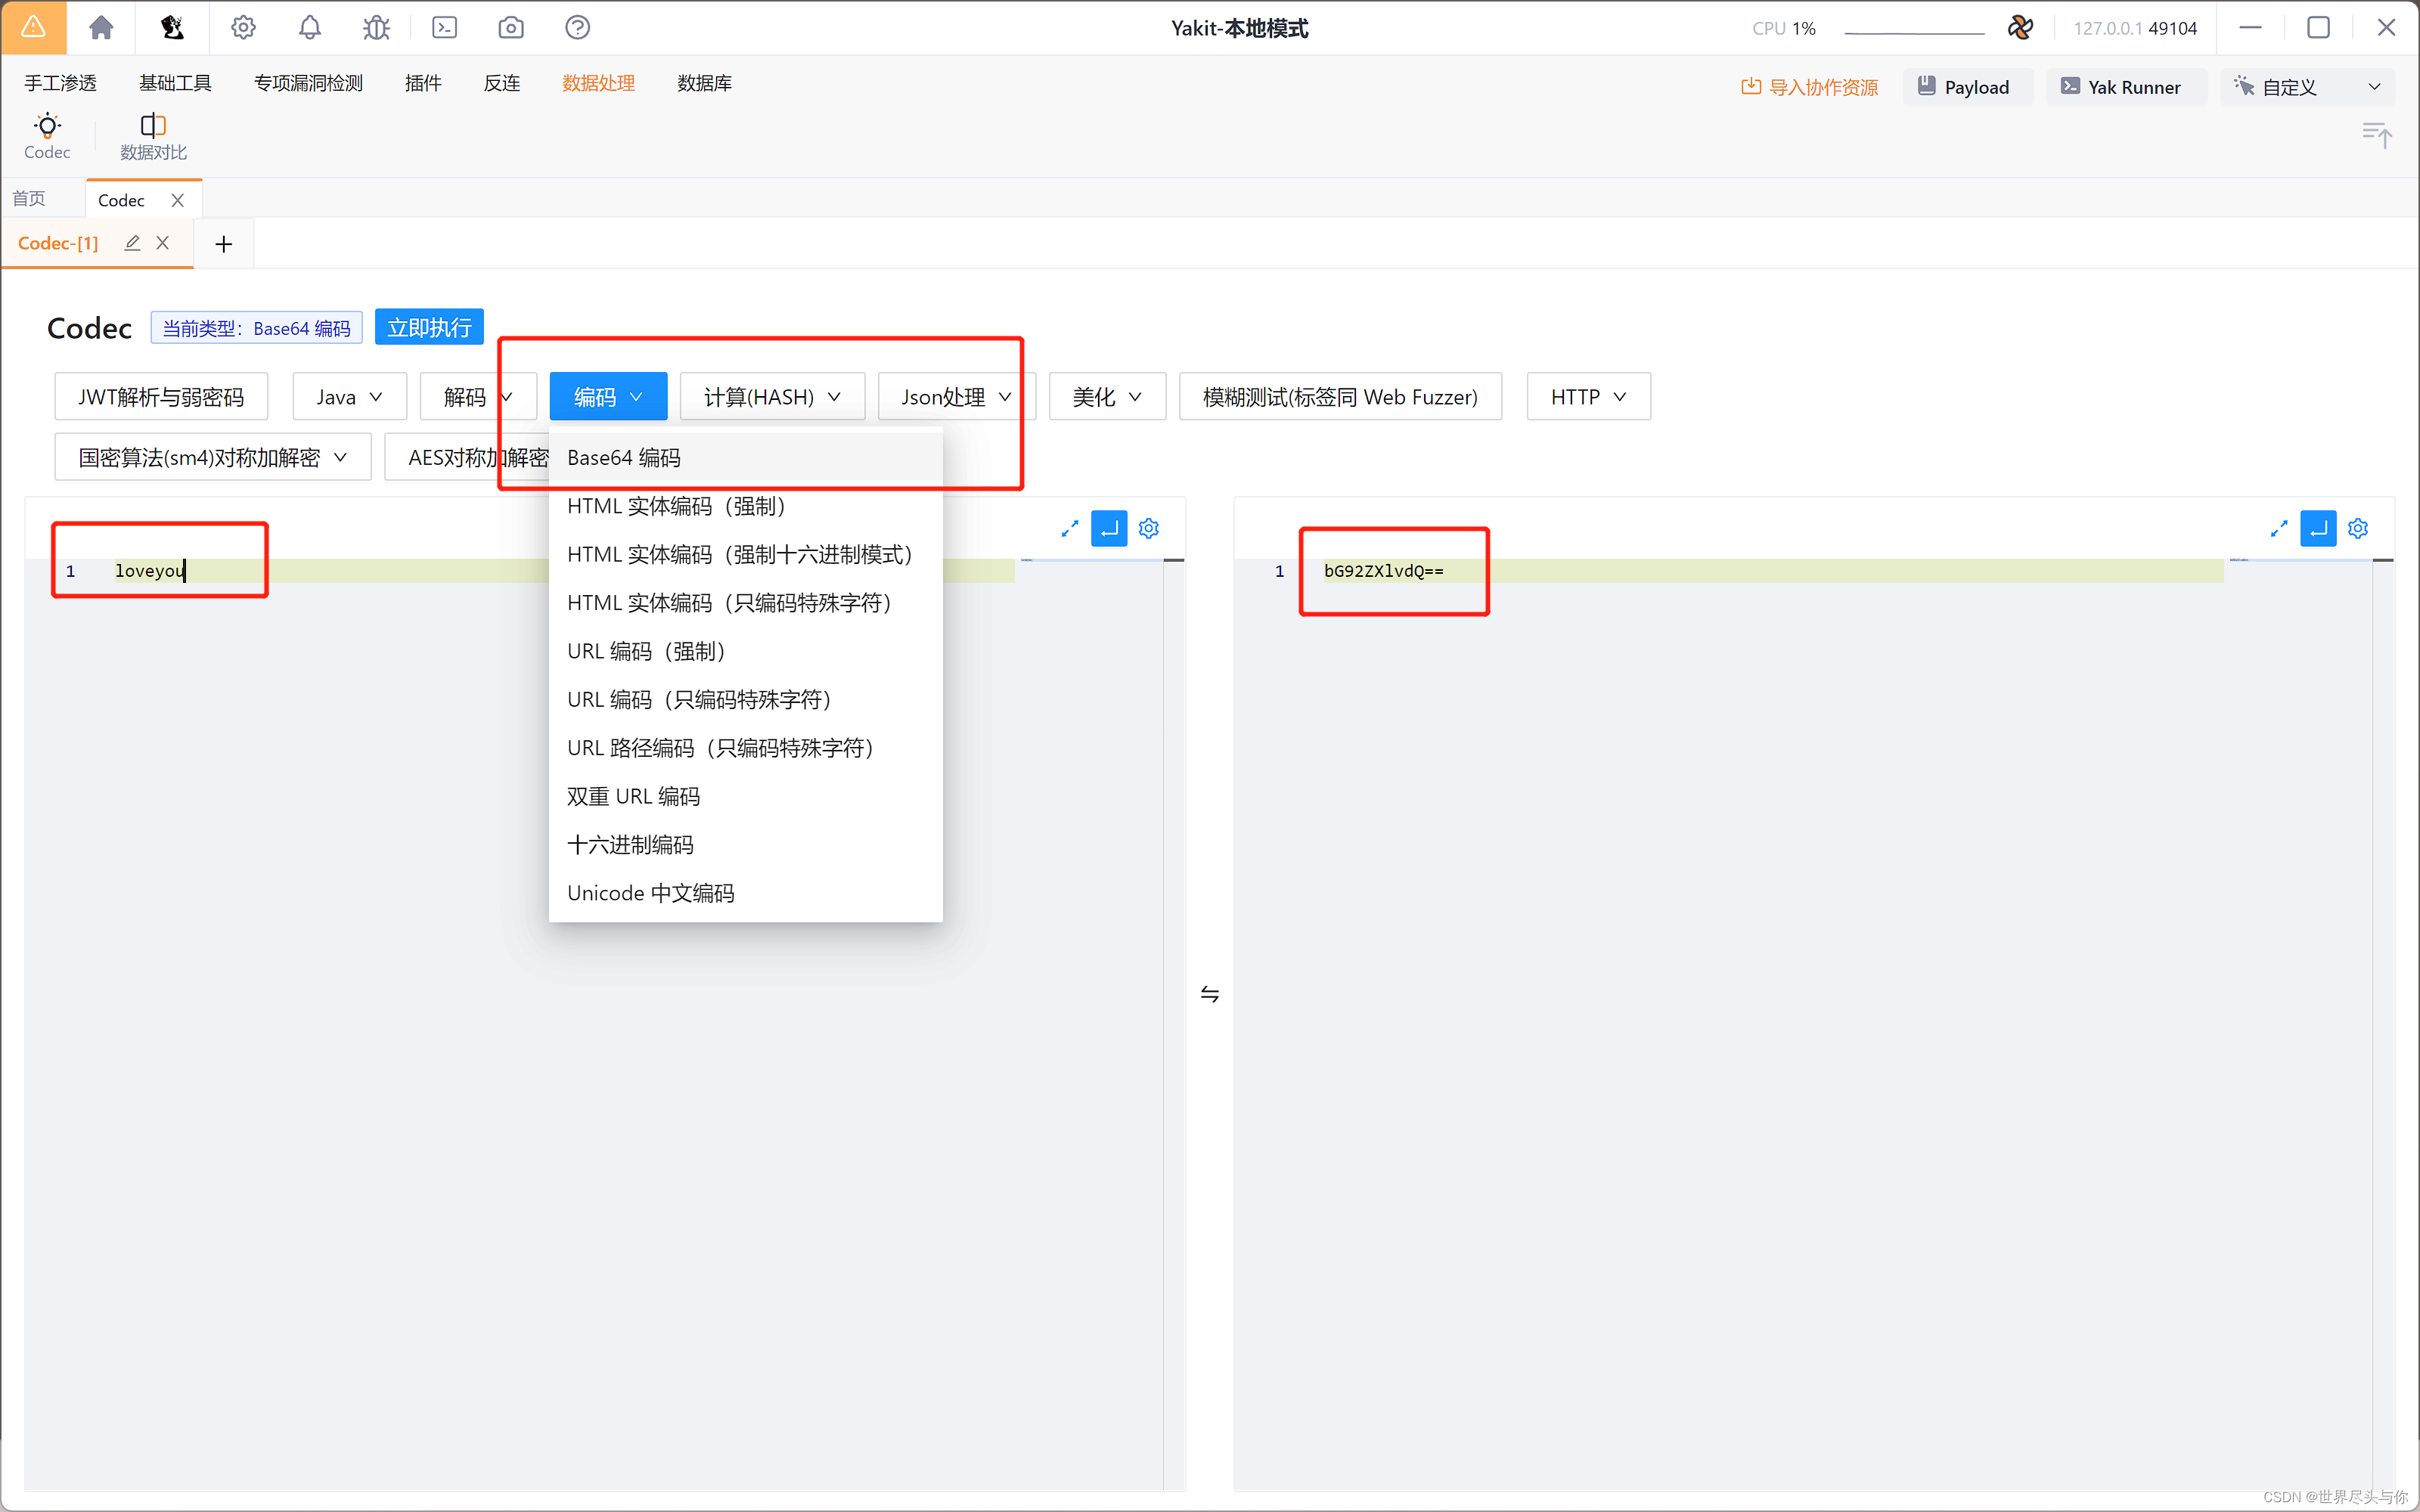
Task: Click 立即执行 to run codec
Action: tap(429, 327)
